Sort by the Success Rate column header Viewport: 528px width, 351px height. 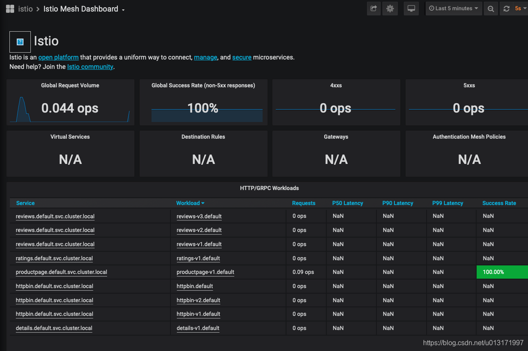[499, 203]
